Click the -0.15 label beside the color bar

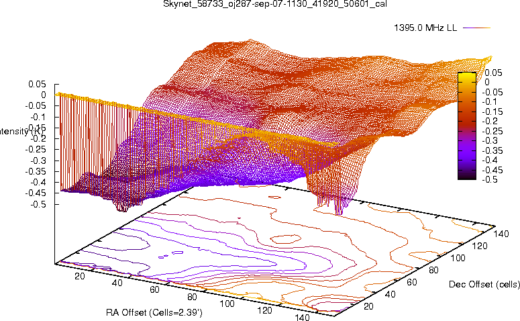[492, 111]
